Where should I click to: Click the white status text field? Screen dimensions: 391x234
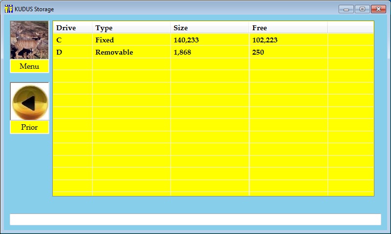(x=195, y=219)
